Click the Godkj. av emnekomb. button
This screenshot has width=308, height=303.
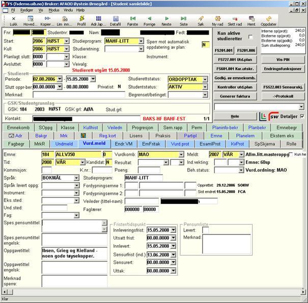[x=235, y=78]
